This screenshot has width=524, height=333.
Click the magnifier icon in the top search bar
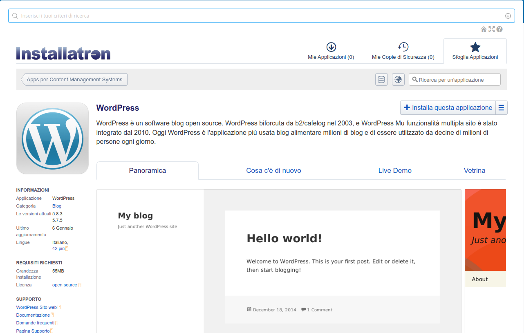click(x=15, y=16)
